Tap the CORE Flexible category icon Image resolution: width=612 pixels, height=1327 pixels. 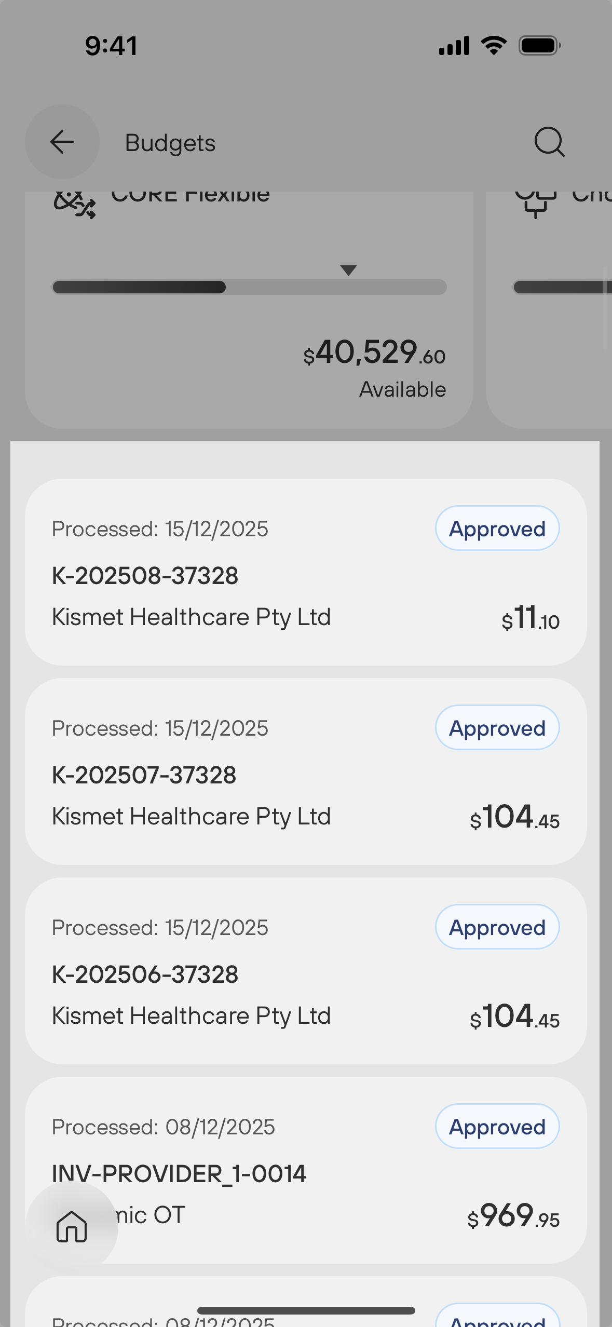tap(75, 204)
